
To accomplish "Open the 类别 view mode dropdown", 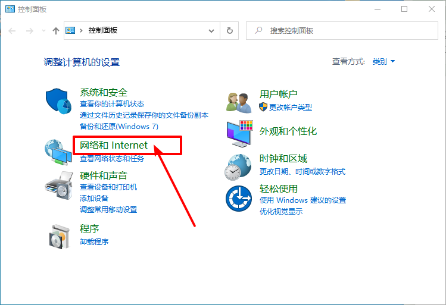I will pos(383,62).
